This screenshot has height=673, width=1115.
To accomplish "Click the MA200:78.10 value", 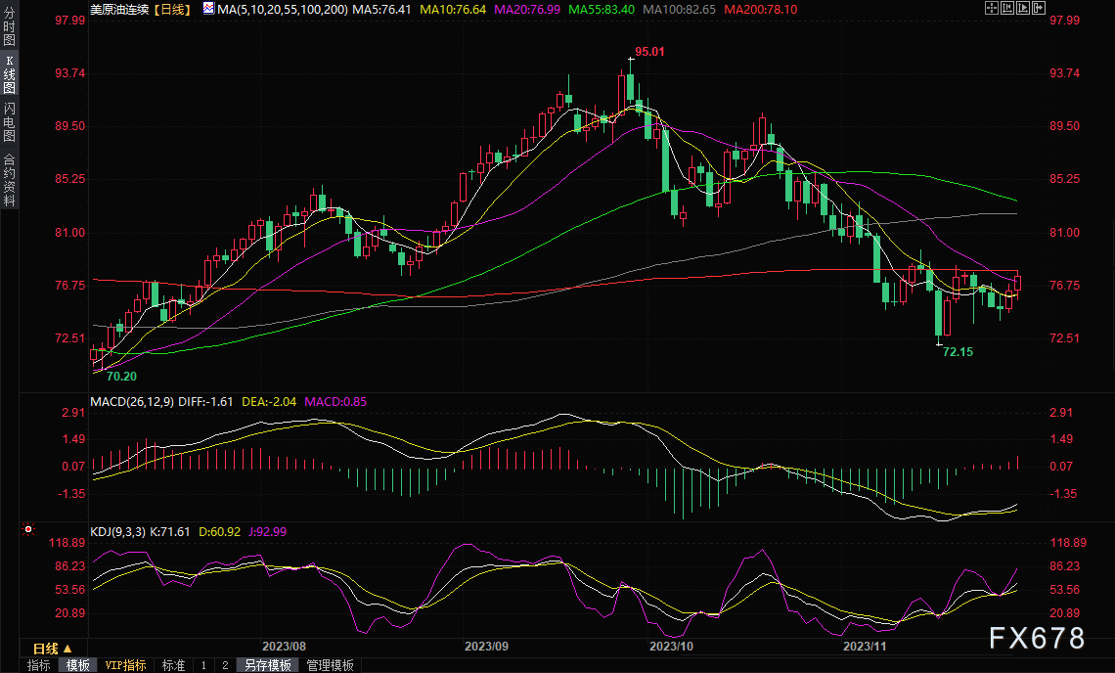I will (x=761, y=9).
